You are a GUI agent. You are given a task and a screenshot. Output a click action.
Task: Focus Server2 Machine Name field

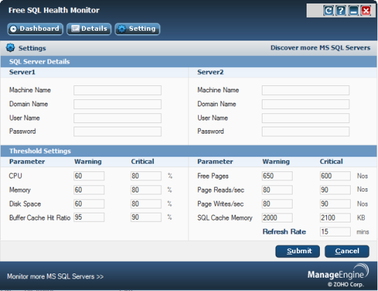point(305,90)
